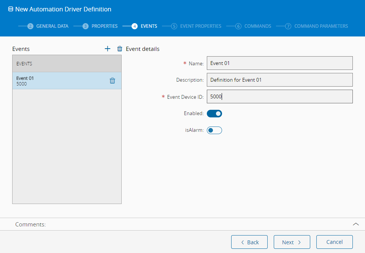Delete Event 01 using row trash icon
Screen dimensions: 365x253
tap(112, 81)
